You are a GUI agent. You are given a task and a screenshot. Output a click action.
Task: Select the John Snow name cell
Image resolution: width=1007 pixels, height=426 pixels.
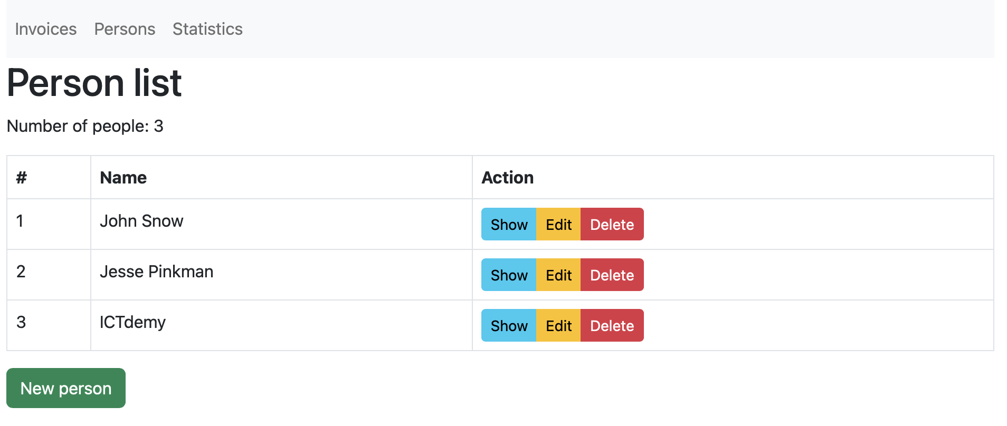[x=141, y=221]
